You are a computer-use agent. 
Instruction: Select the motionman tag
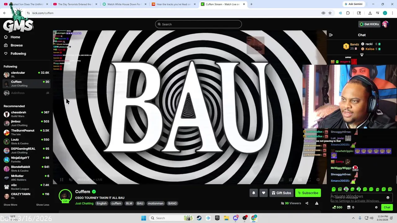pos(156,203)
